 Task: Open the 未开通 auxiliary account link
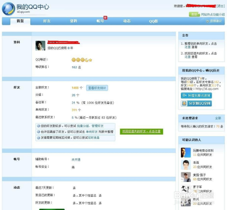pyautogui.click(x=76, y=160)
